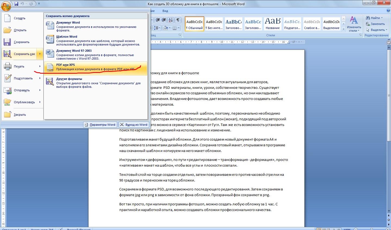Click the Undo arrow in Quick Access Toolbar
Image resolution: width=391 pixels, height=230 pixels.
coord(22,4)
